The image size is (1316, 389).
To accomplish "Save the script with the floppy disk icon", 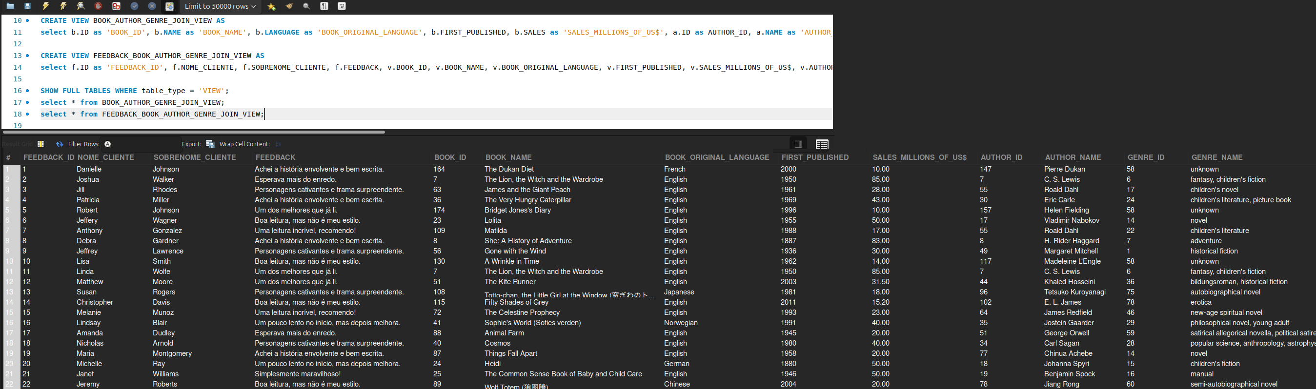I will tap(28, 6).
